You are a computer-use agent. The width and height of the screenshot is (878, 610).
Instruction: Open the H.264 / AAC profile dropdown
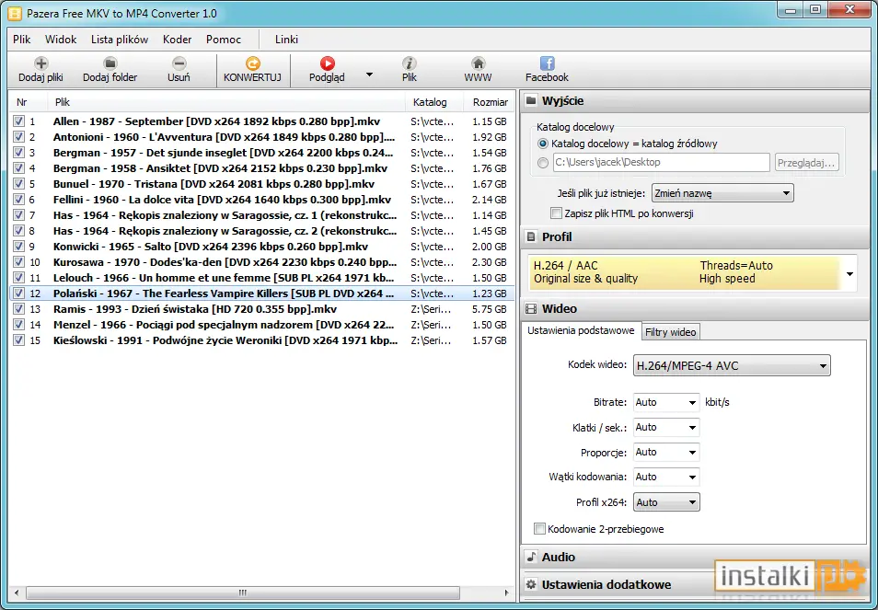coord(849,273)
